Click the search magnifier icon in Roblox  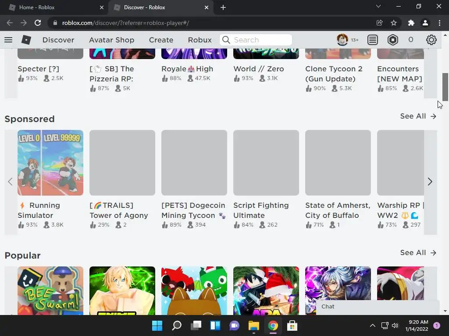pyautogui.click(x=226, y=40)
